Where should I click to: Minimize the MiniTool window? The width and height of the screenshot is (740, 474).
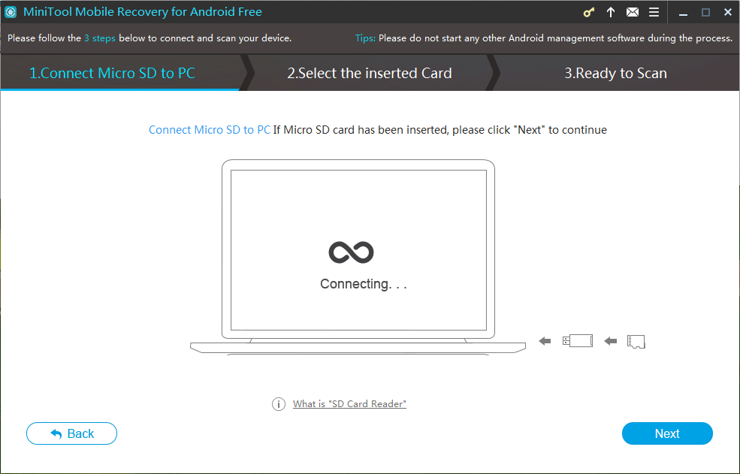[683, 13]
